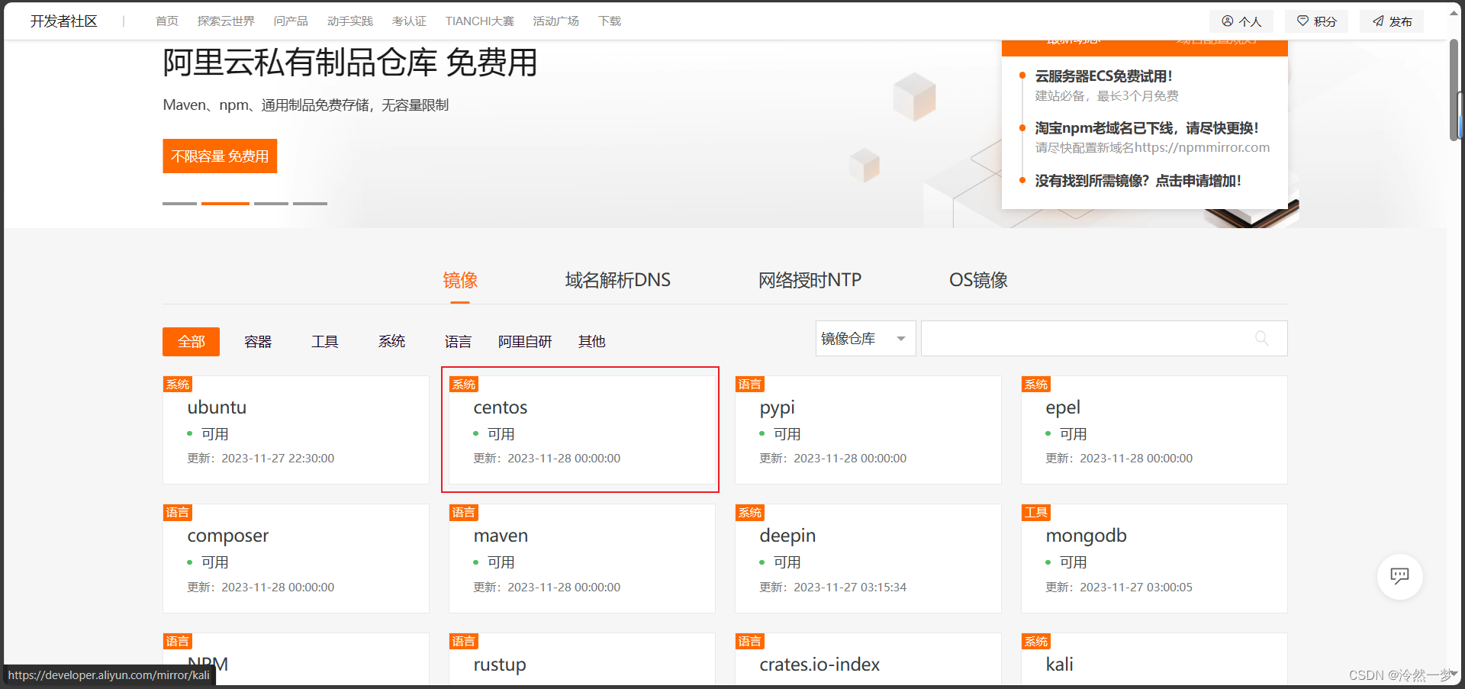This screenshot has width=1465, height=689.
Task: Click the 个人 profile icon button
Action: coord(1241,21)
